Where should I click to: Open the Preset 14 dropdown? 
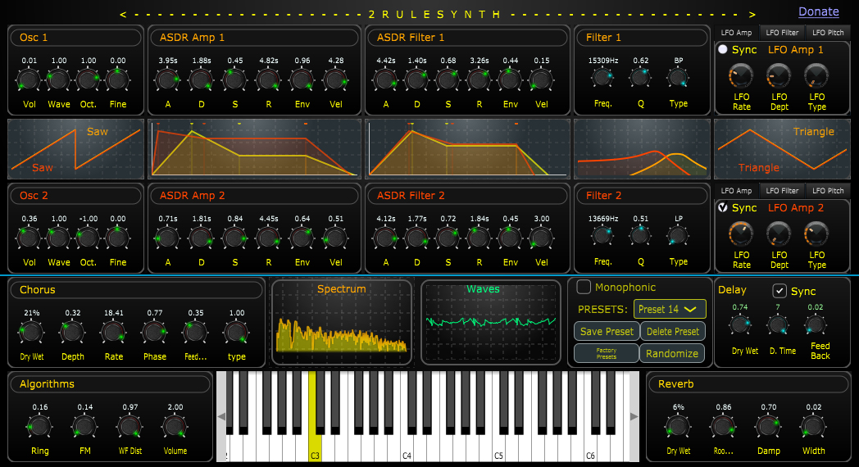tap(670, 310)
